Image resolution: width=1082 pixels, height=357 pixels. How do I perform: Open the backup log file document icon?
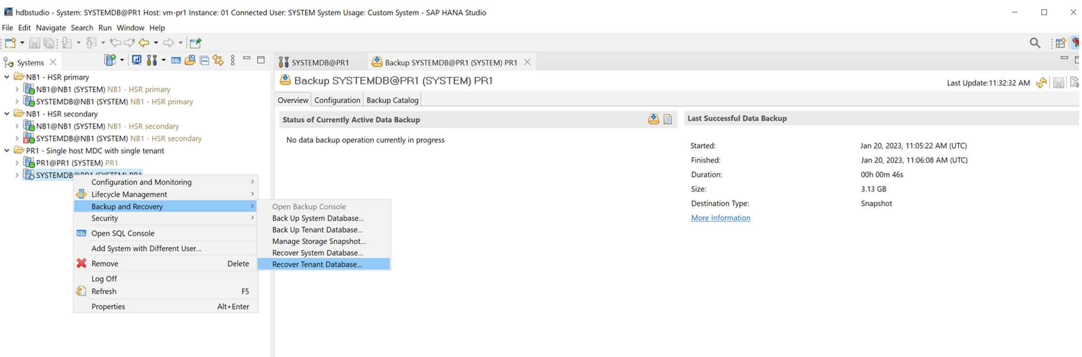[x=668, y=119]
